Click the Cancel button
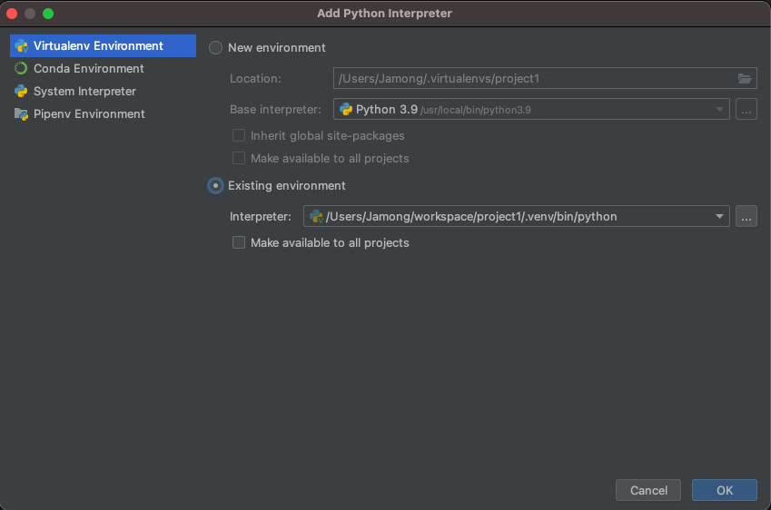Screen dimensions: 771x510 pos(648,490)
